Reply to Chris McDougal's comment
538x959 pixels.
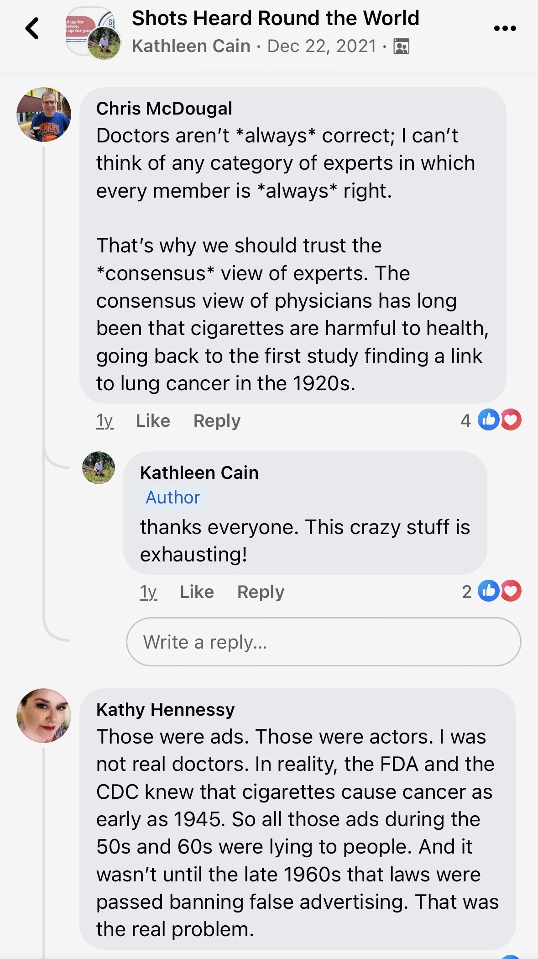tap(217, 420)
